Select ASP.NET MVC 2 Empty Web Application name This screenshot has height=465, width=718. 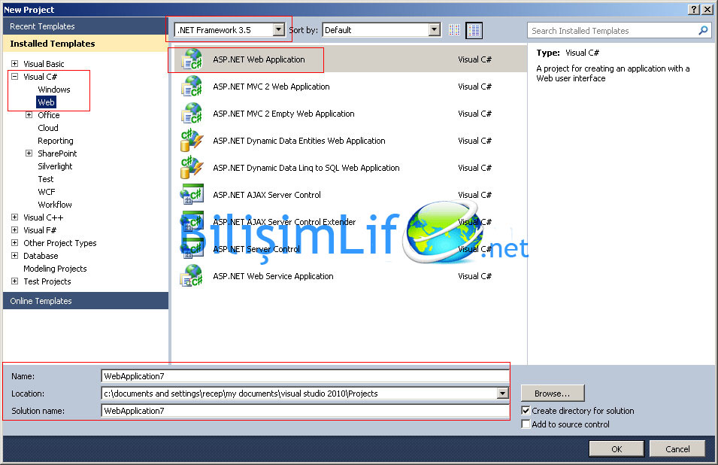[x=283, y=114]
